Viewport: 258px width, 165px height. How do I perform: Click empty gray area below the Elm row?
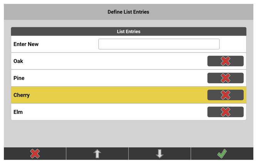129,133
